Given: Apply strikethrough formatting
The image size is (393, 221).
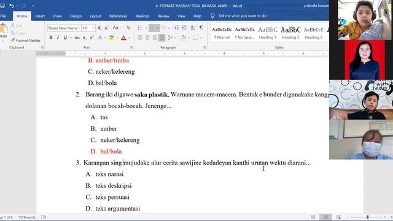Looking at the screenshot, I should 77,37.
